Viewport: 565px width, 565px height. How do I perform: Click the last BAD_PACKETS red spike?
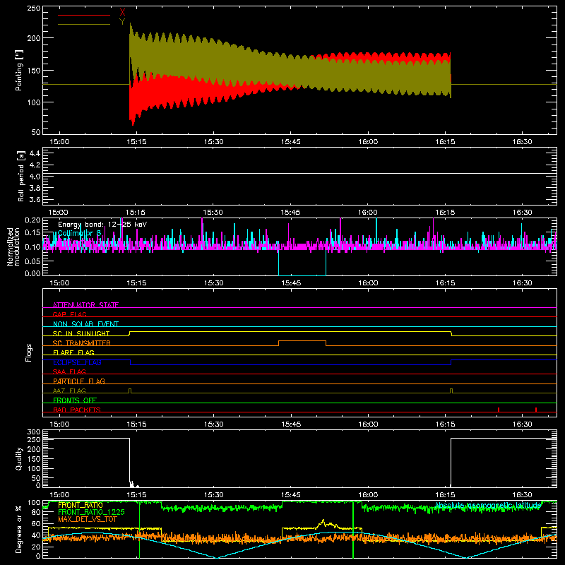pyautogui.click(x=536, y=410)
